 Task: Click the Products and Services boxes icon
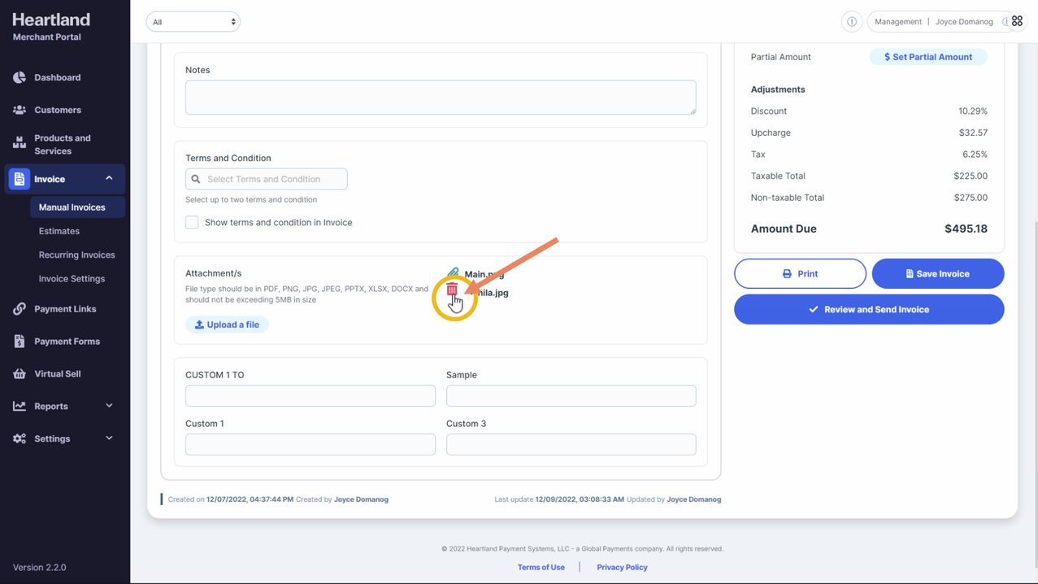[20, 144]
